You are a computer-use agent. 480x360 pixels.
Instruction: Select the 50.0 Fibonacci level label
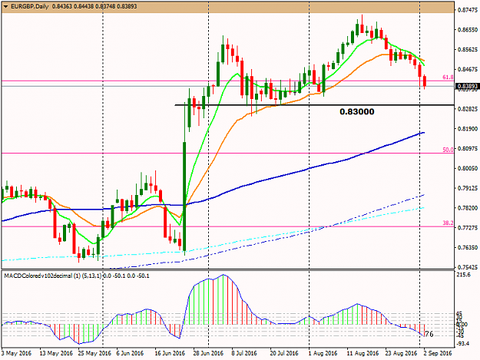click(448, 150)
